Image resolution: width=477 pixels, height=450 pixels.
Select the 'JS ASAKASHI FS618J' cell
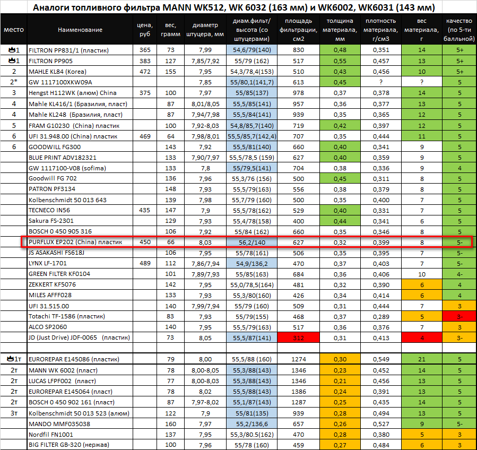[80, 253]
